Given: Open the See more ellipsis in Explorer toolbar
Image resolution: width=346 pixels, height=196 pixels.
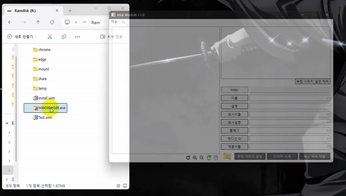Looking at the screenshot, I should tap(77, 37).
